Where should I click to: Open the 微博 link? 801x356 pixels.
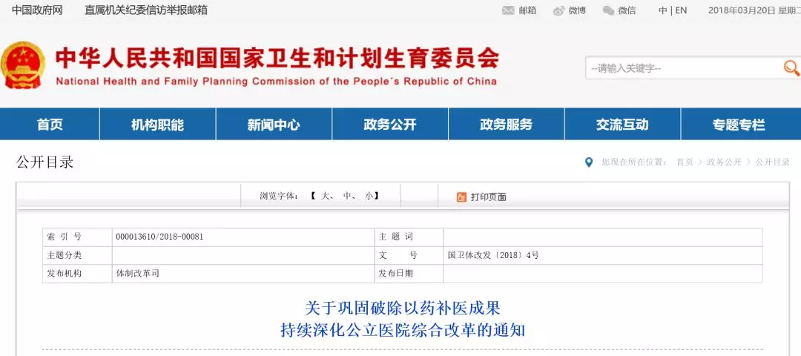click(577, 10)
